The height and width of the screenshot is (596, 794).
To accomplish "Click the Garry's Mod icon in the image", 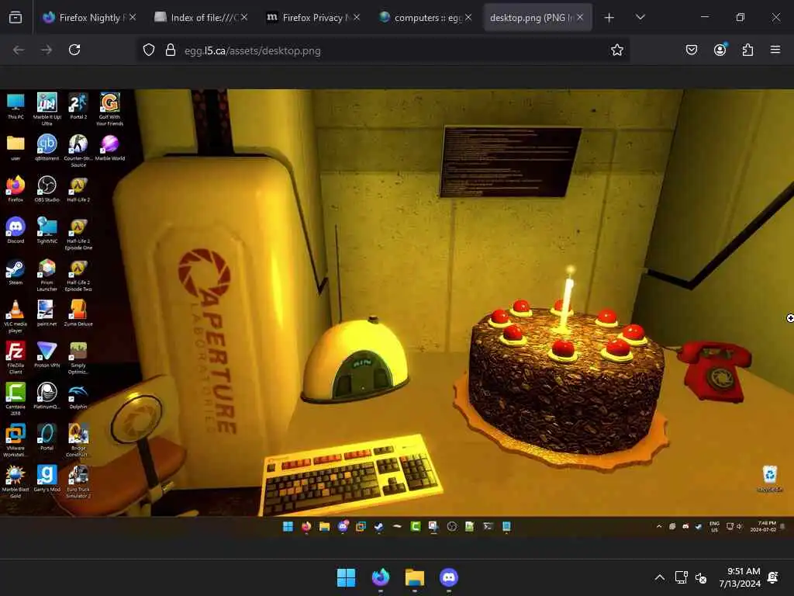I will click(x=47, y=479).
